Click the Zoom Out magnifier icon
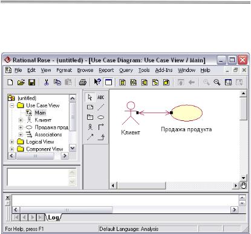Image resolution: width=251 pixels, height=234 pixels. [x=217, y=82]
